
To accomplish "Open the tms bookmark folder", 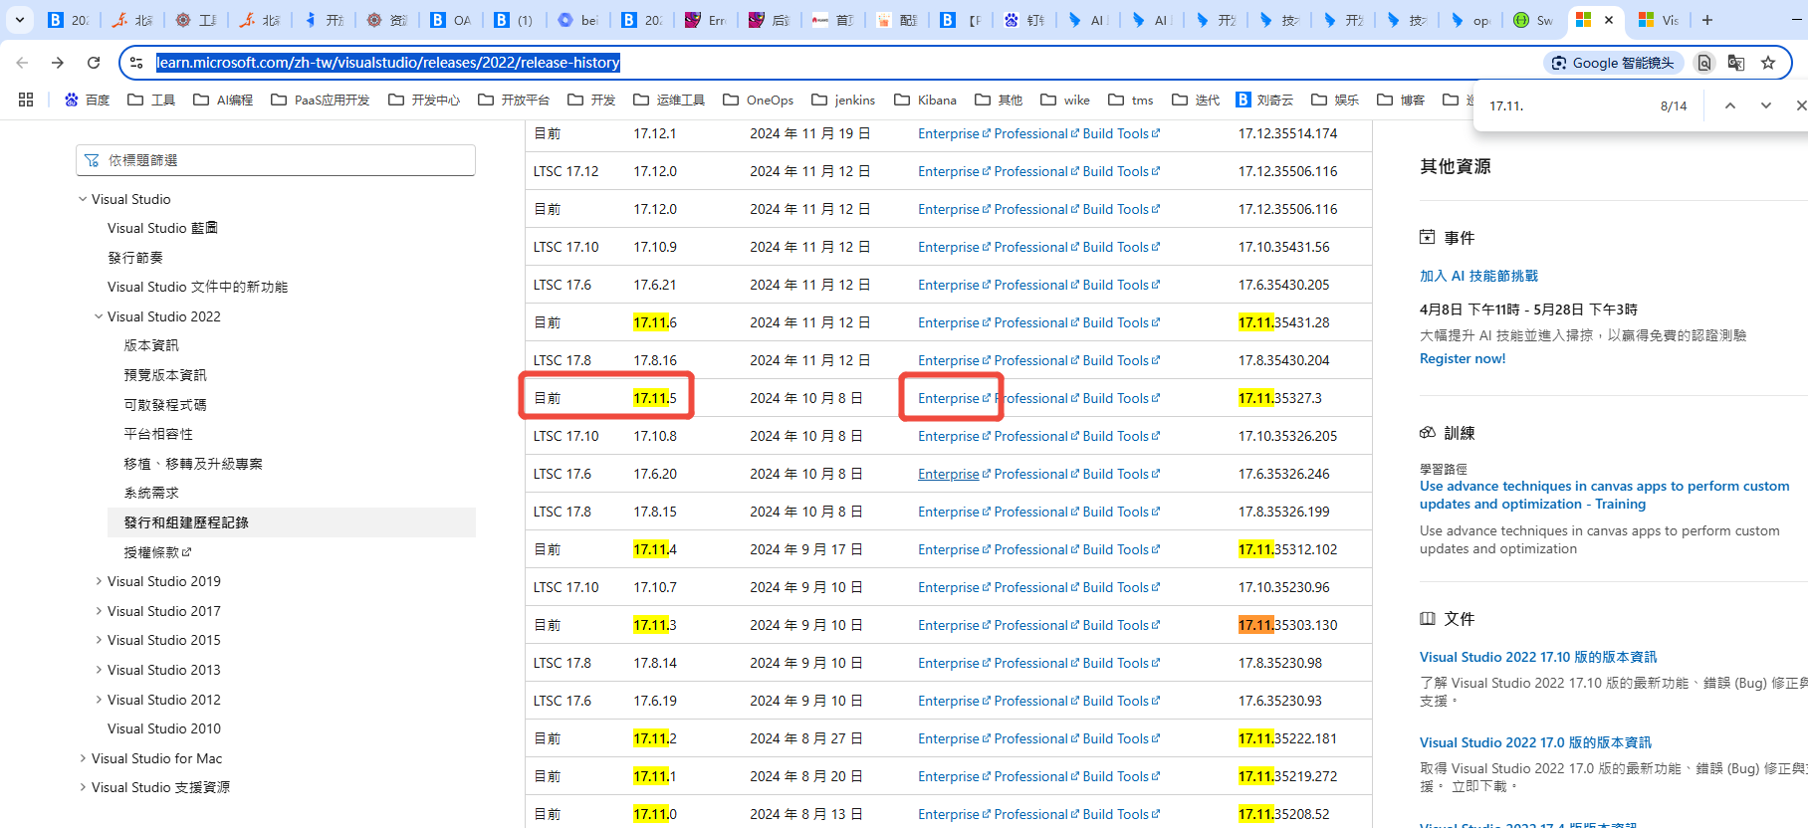I will point(1131,100).
